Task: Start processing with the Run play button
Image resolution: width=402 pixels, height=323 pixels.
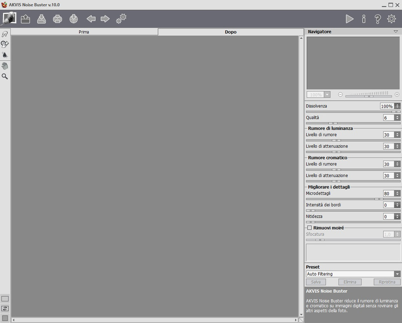Action: 350,19
